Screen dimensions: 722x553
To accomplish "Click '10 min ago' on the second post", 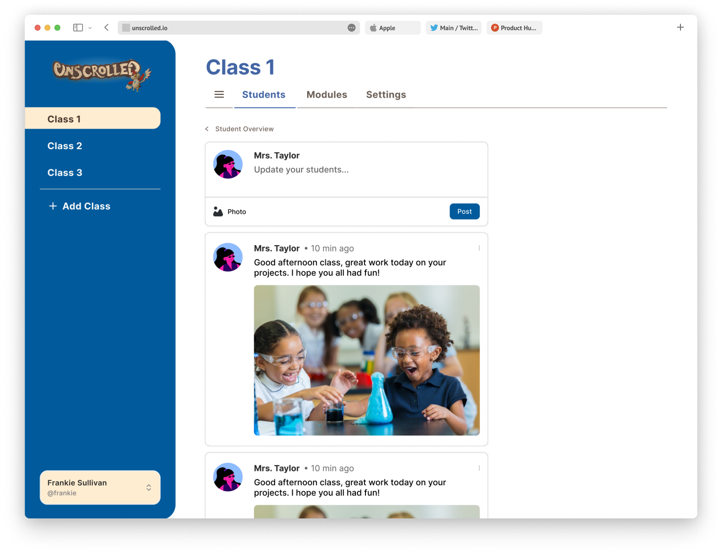I will tap(332, 468).
